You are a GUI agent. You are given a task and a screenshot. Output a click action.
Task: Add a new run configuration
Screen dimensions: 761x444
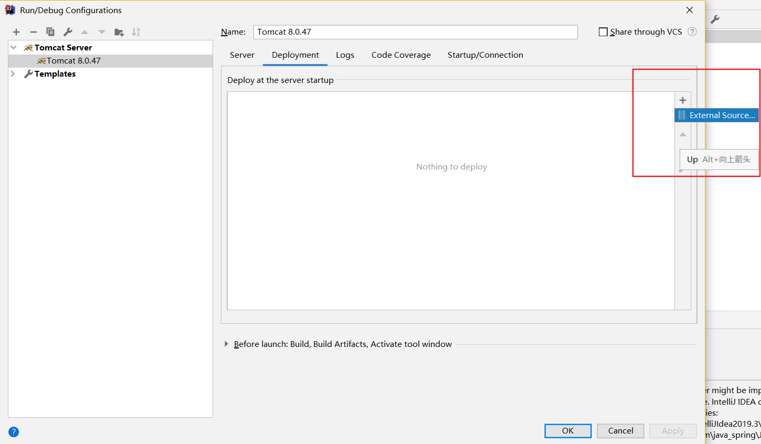pos(16,32)
